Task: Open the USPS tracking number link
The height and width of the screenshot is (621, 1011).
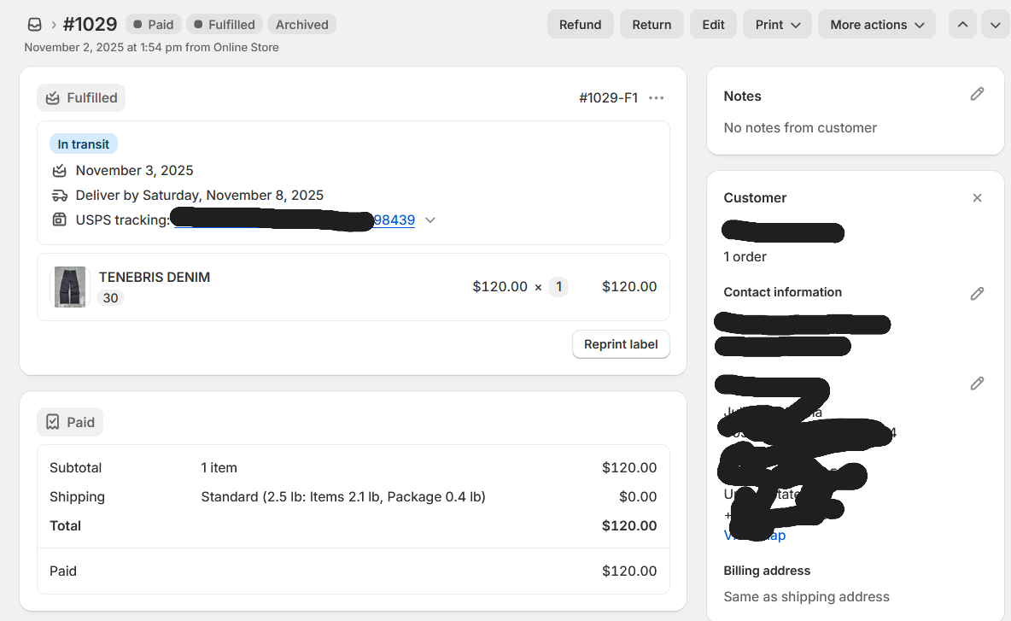Action: [x=394, y=220]
